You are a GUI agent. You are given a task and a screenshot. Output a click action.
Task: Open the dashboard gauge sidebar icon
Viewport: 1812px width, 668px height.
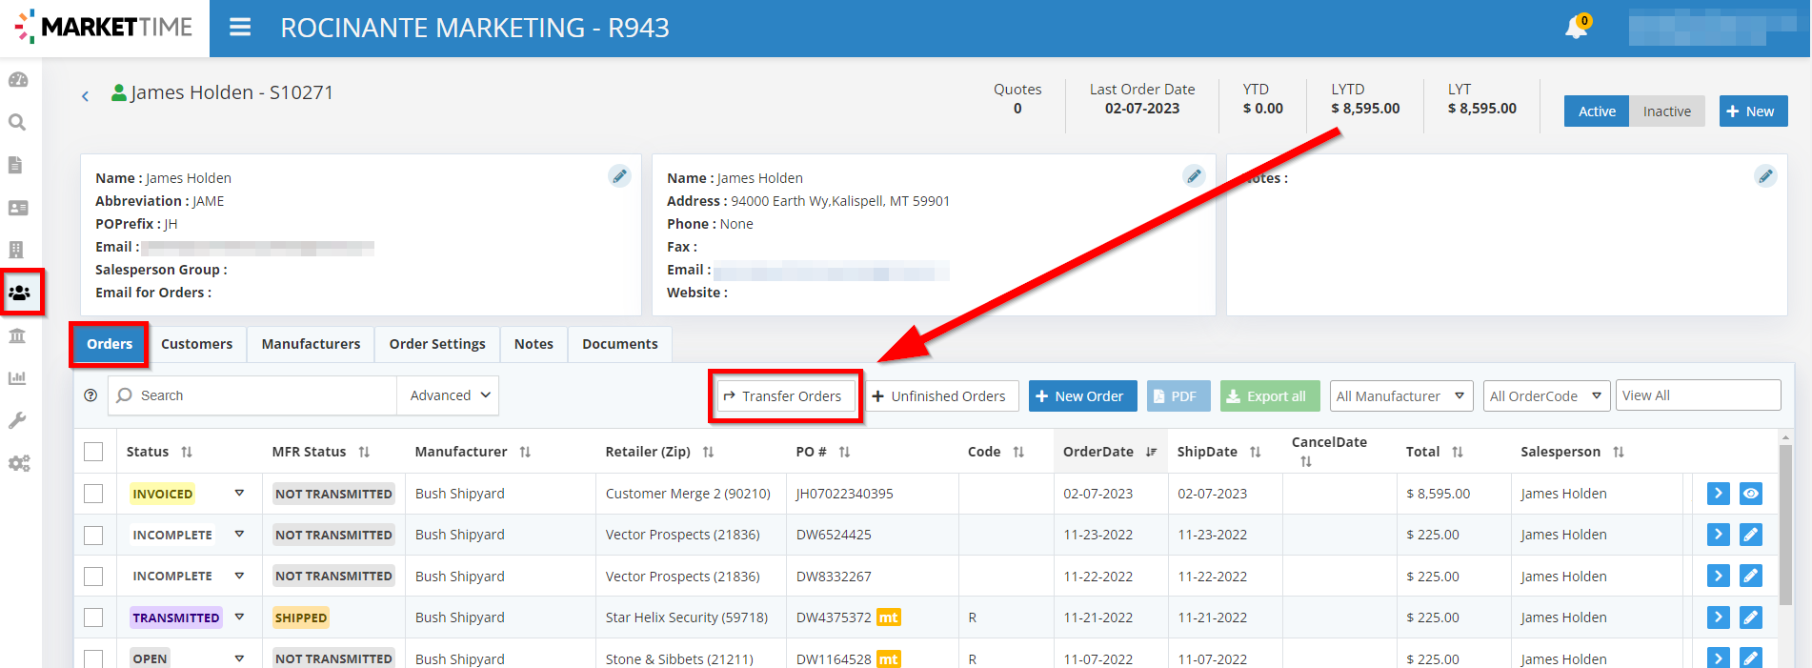18,80
